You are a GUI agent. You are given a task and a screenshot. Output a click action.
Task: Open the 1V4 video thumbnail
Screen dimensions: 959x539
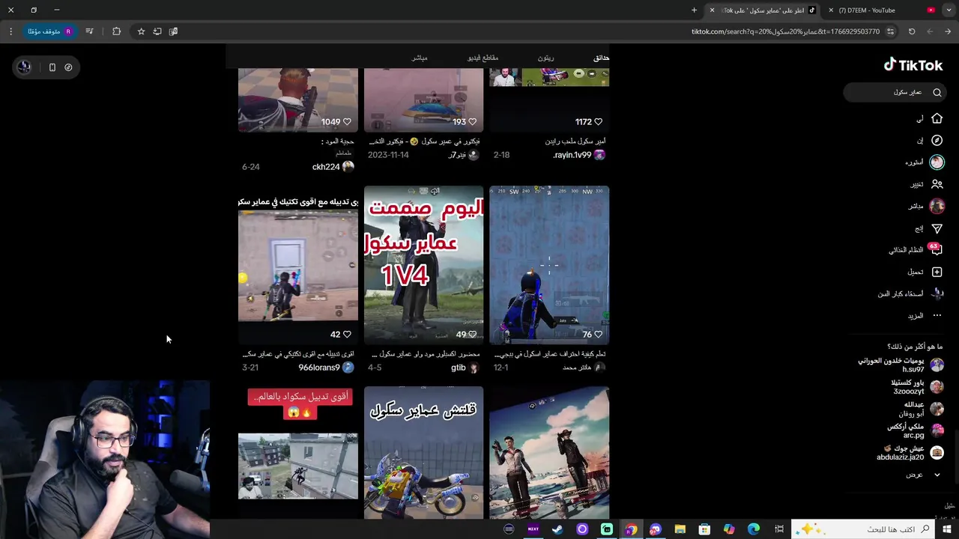coord(424,265)
